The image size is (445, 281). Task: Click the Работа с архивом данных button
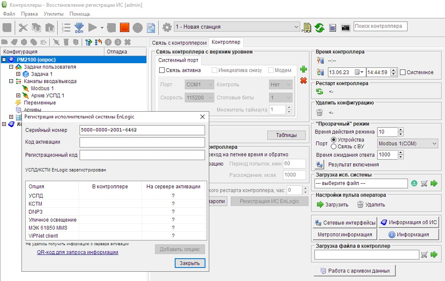(x=355, y=271)
